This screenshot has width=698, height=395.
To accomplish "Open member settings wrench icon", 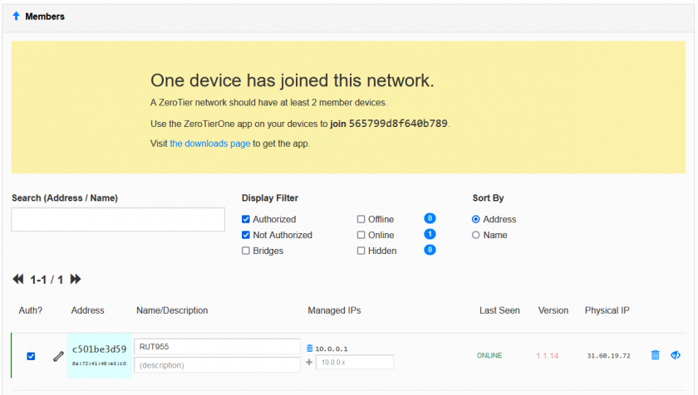I will click(x=58, y=356).
